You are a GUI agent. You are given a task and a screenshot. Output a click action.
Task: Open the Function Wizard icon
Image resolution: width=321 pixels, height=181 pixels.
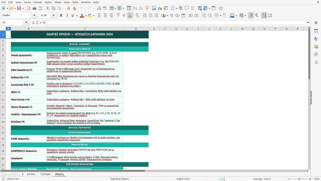33,23
